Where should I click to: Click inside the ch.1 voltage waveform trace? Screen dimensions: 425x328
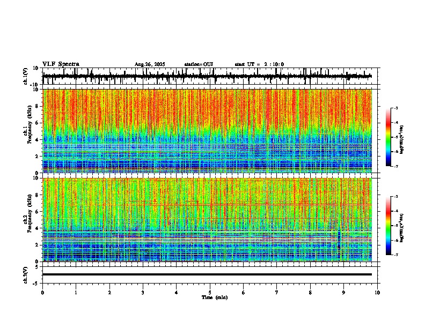[x=207, y=76]
